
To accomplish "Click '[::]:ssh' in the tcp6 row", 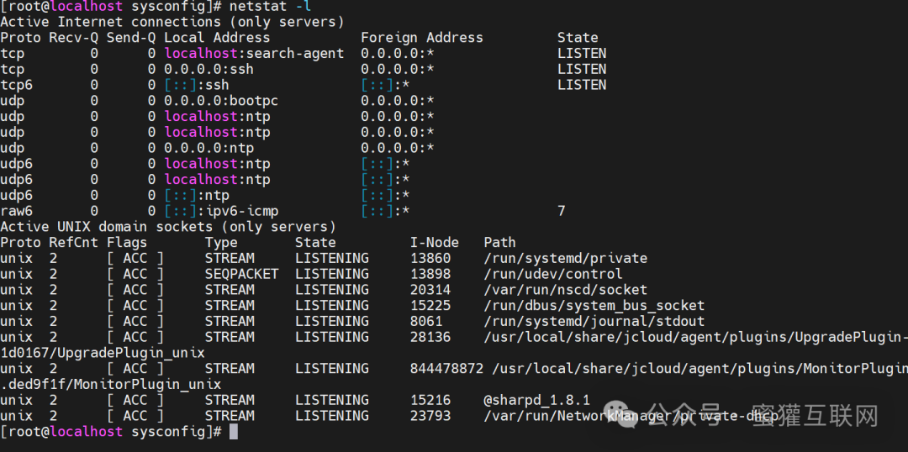I will 196,85.
